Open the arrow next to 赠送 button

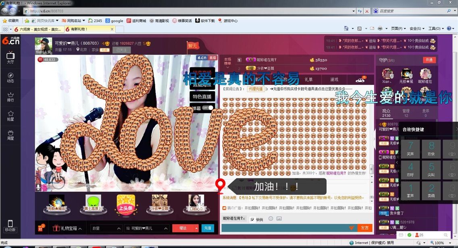197,228
